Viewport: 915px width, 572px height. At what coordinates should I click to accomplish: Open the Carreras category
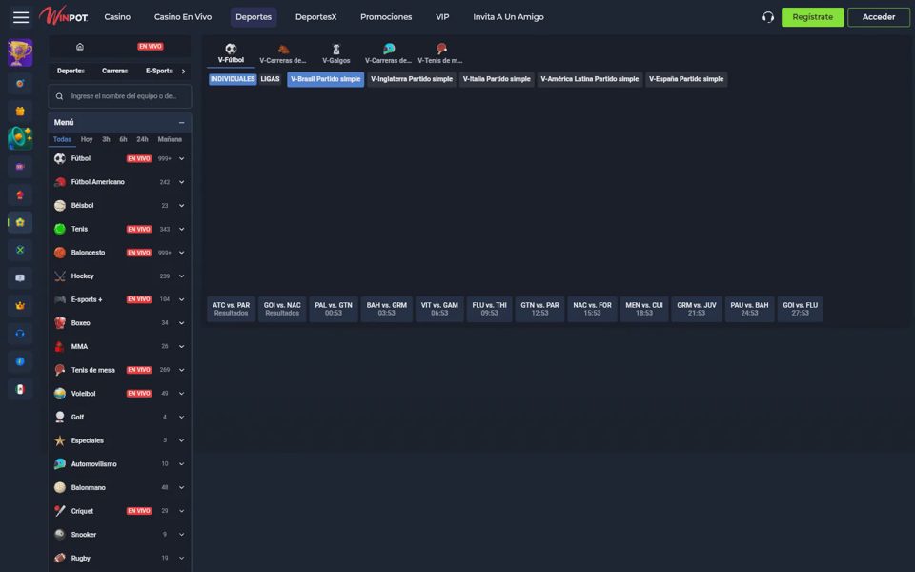tap(115, 71)
